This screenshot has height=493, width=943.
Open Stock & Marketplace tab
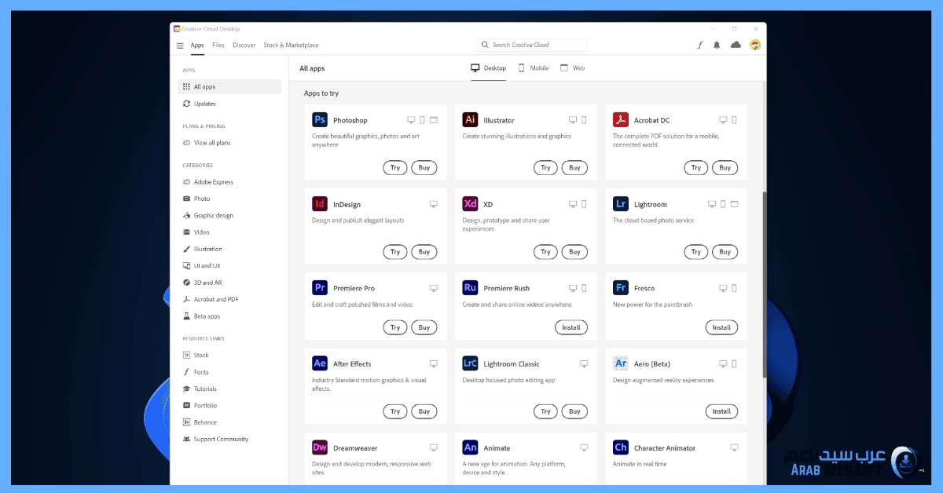pyautogui.click(x=291, y=46)
